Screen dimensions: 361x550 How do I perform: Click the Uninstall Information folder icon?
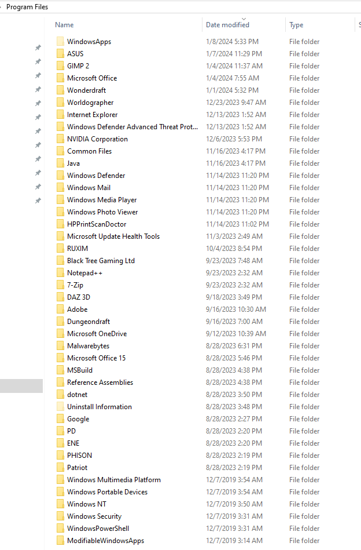coord(60,406)
